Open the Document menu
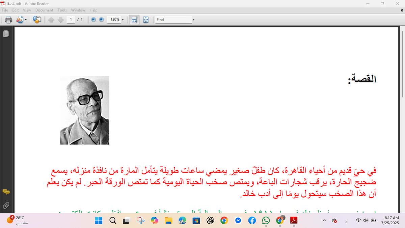405x228 pixels. [44, 10]
